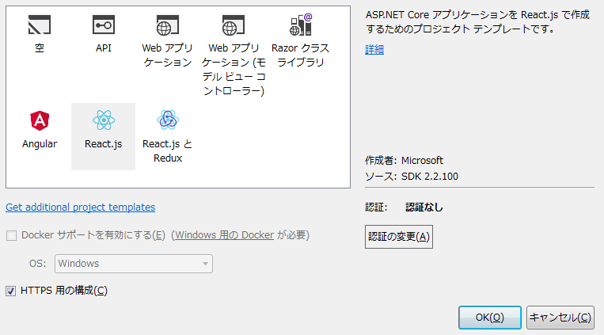Select the Razor クラス ライブラリ template icon
The image size is (604, 335).
[x=301, y=25]
